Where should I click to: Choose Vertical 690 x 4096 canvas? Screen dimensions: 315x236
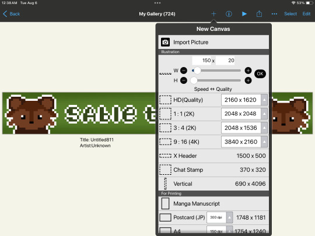pos(213,184)
